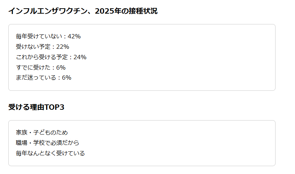Click the 6% beside まだ迷っている
The height and width of the screenshot is (174, 295).
pyautogui.click(x=67, y=77)
